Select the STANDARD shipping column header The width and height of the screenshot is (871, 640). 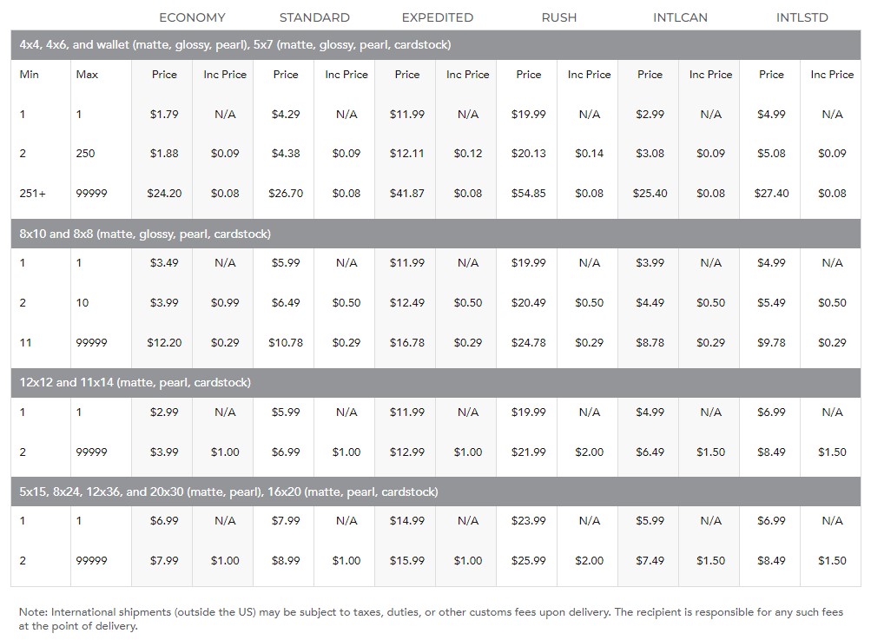[314, 17]
